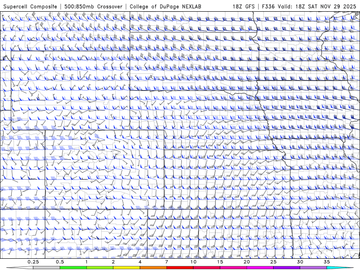
Task: Click the orange color bar segment after 4
Action: 153,267
